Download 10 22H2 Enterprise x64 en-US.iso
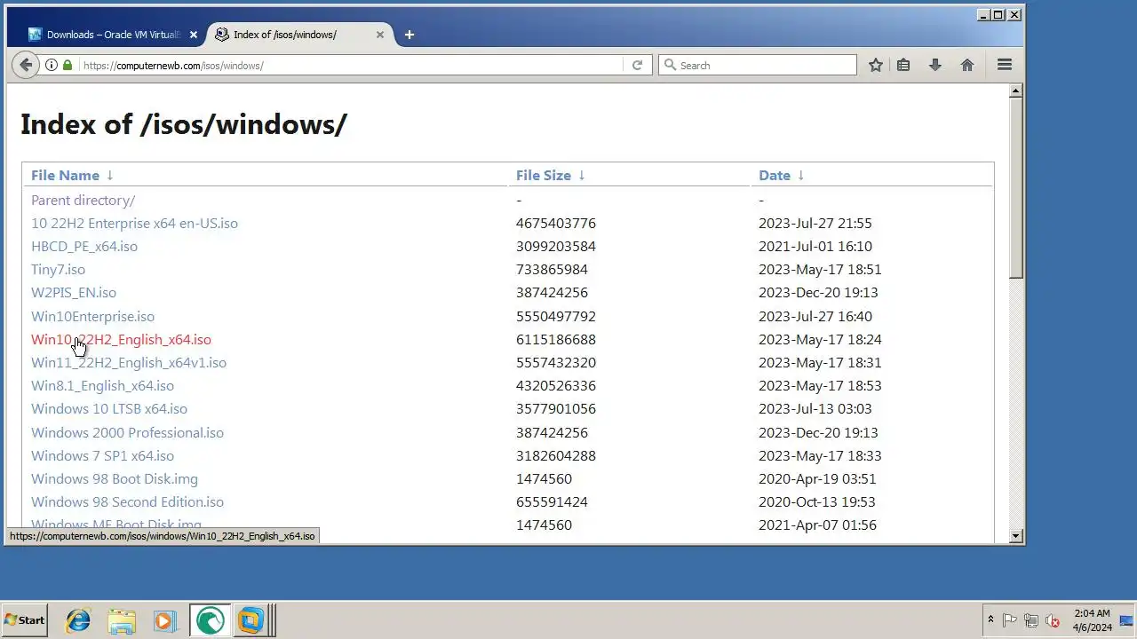Screen dimensions: 1137x639 [134, 224]
